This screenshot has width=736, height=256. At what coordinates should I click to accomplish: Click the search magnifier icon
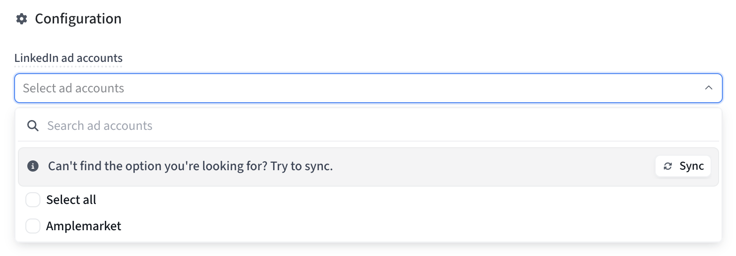[33, 126]
